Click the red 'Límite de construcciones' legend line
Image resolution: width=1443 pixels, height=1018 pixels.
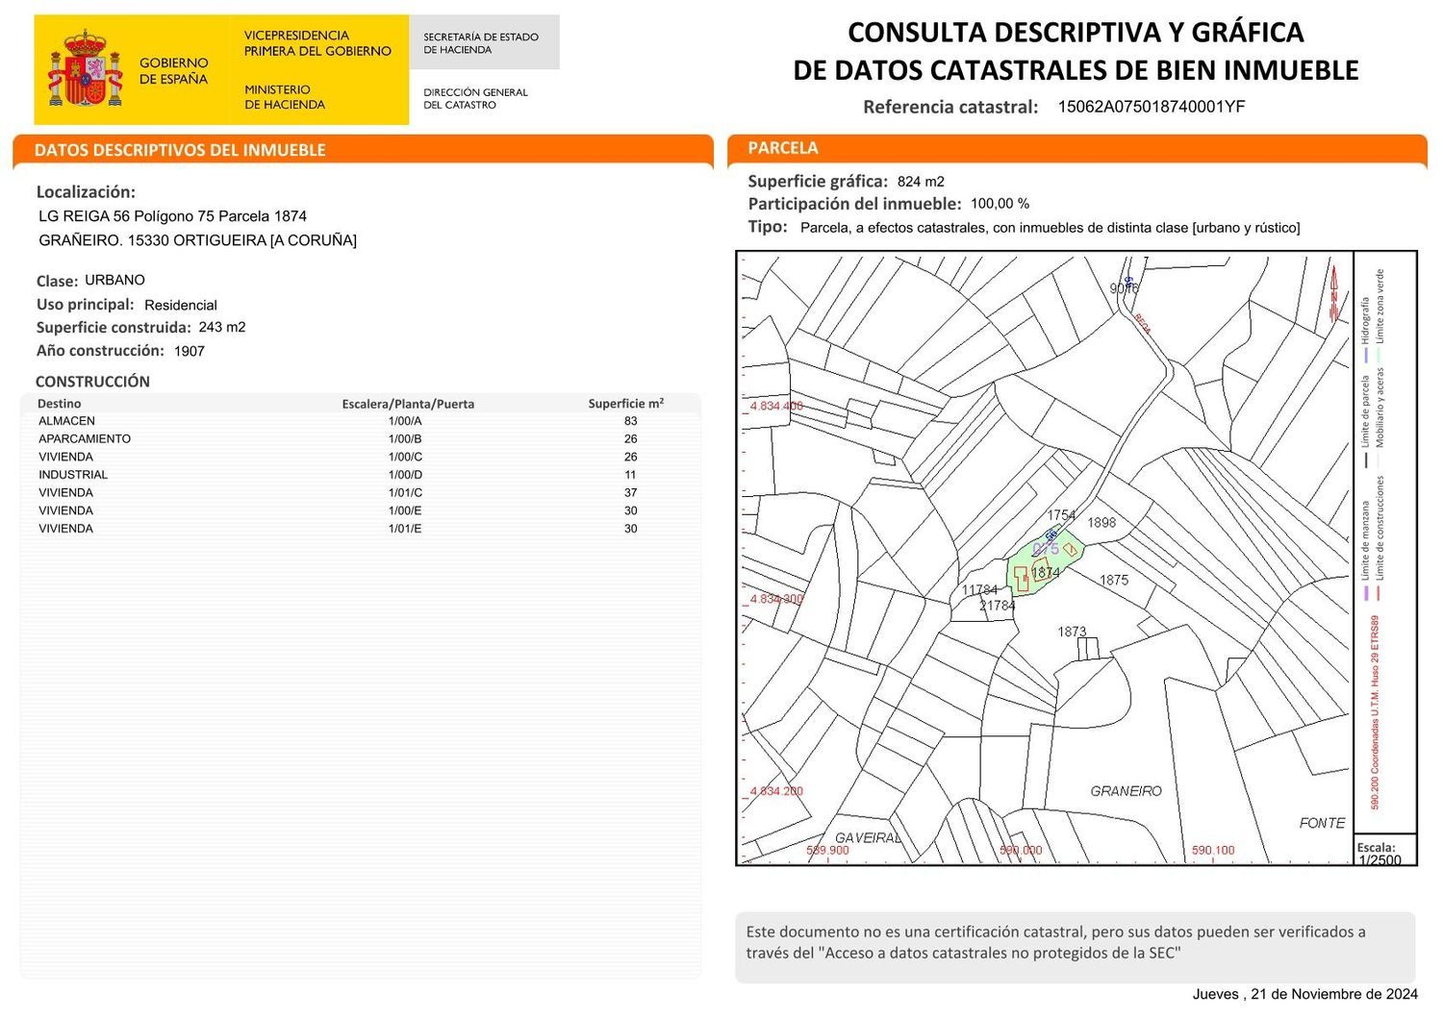(1380, 593)
